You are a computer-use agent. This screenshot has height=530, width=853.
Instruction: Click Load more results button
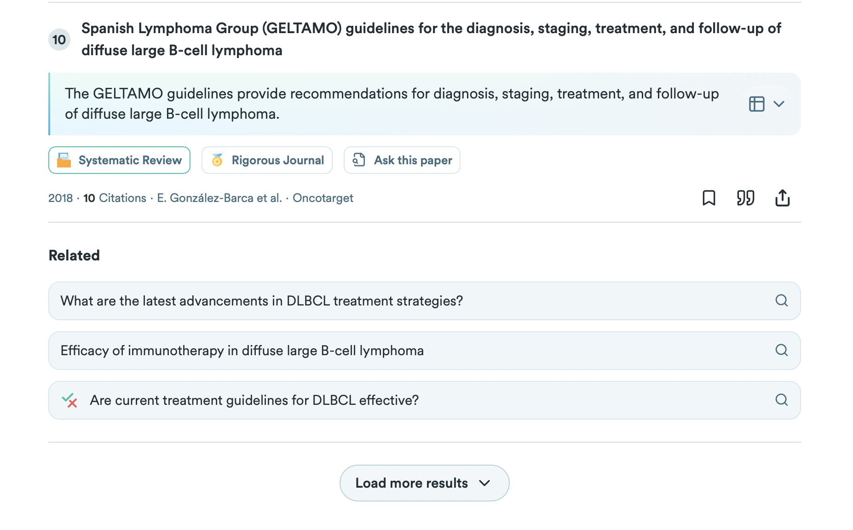424,483
